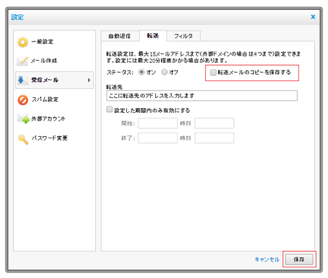Screen dimensions: 328x278
Task: Open the 一般設定 gear icon
Action: point(23,42)
